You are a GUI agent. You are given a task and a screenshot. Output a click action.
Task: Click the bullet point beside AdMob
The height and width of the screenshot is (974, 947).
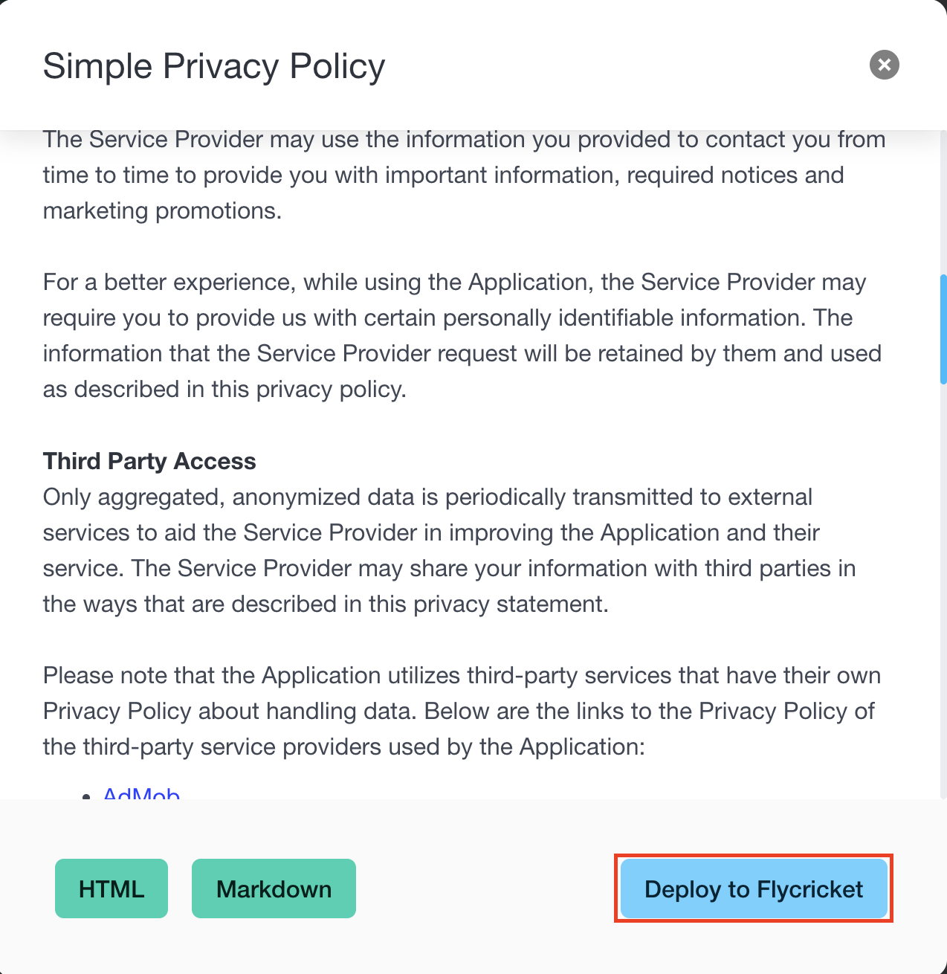87,796
